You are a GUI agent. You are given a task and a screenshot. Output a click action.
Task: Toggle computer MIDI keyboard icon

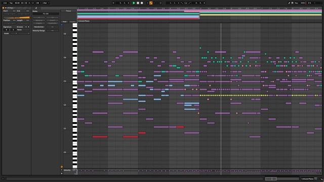292,3
